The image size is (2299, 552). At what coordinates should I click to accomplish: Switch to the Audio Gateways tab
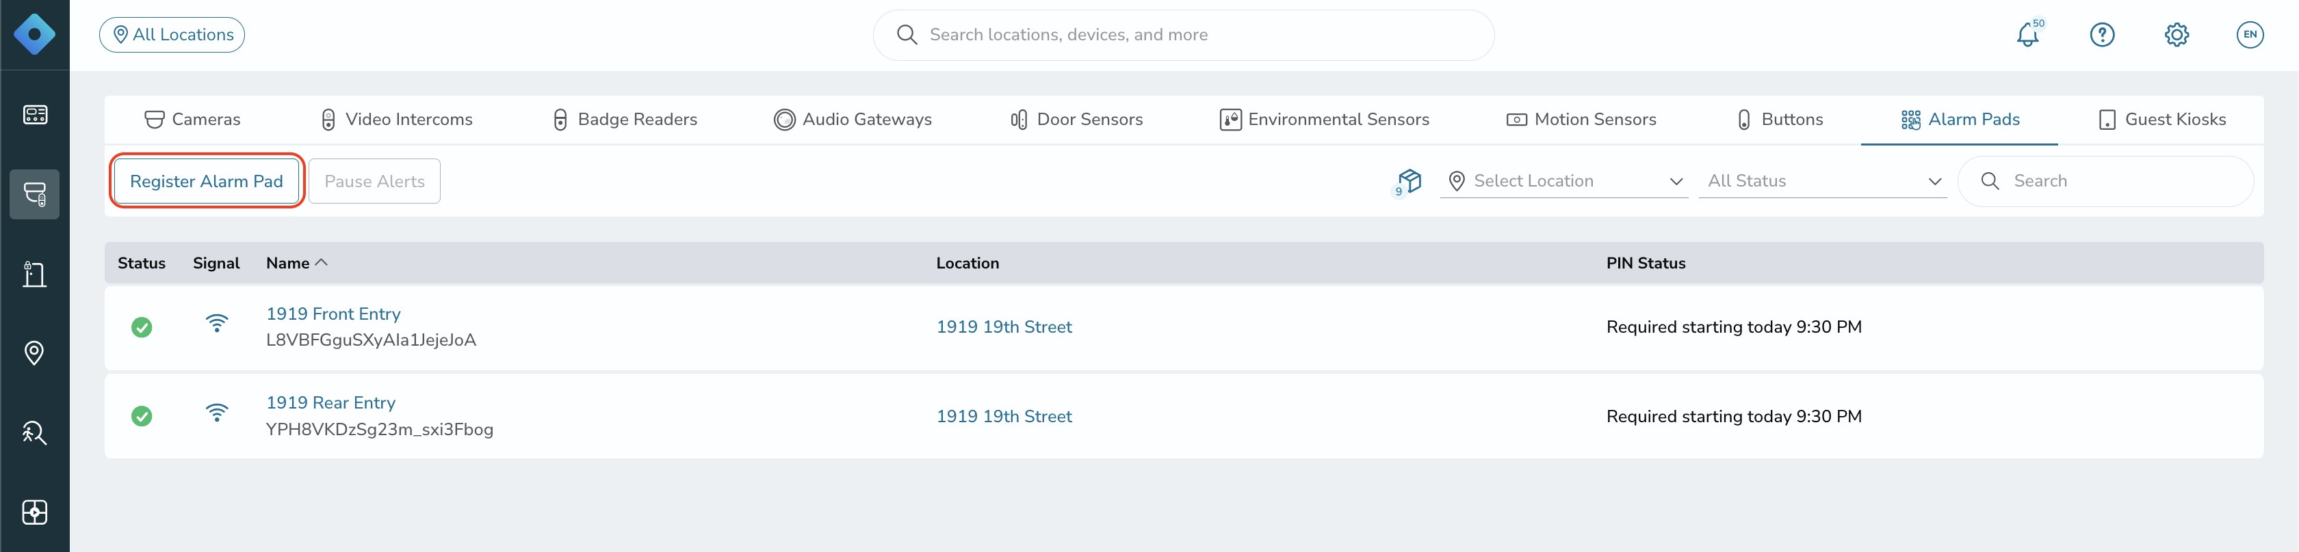pos(853,120)
